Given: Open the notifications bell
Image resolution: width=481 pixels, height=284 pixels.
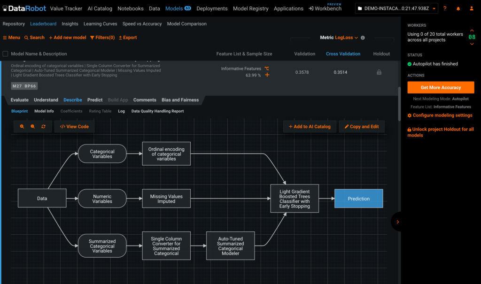Looking at the screenshot, I should (x=458, y=8).
